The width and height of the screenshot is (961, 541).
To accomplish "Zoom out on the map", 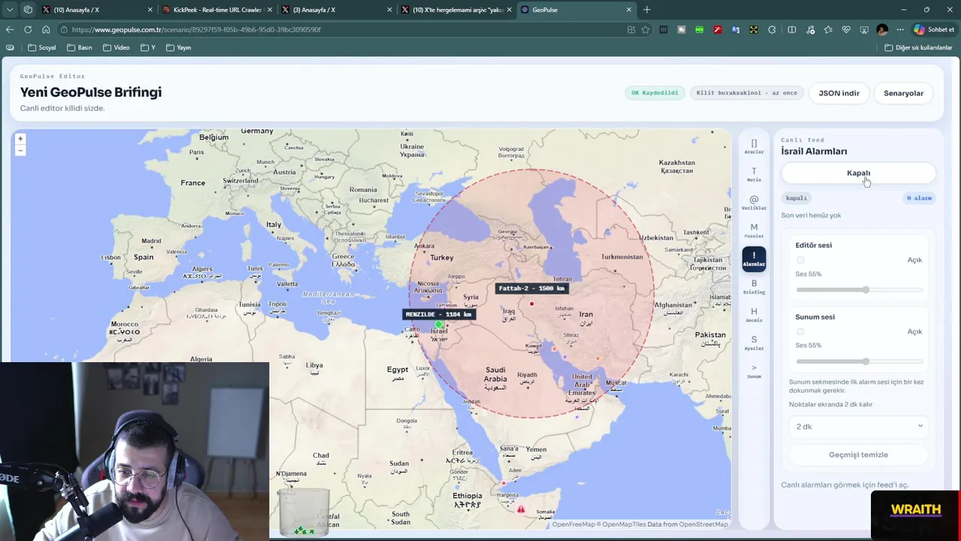I will point(20,150).
